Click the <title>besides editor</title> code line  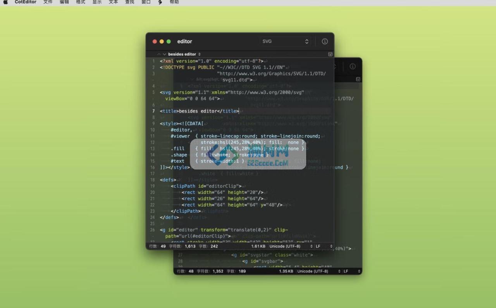point(199,111)
